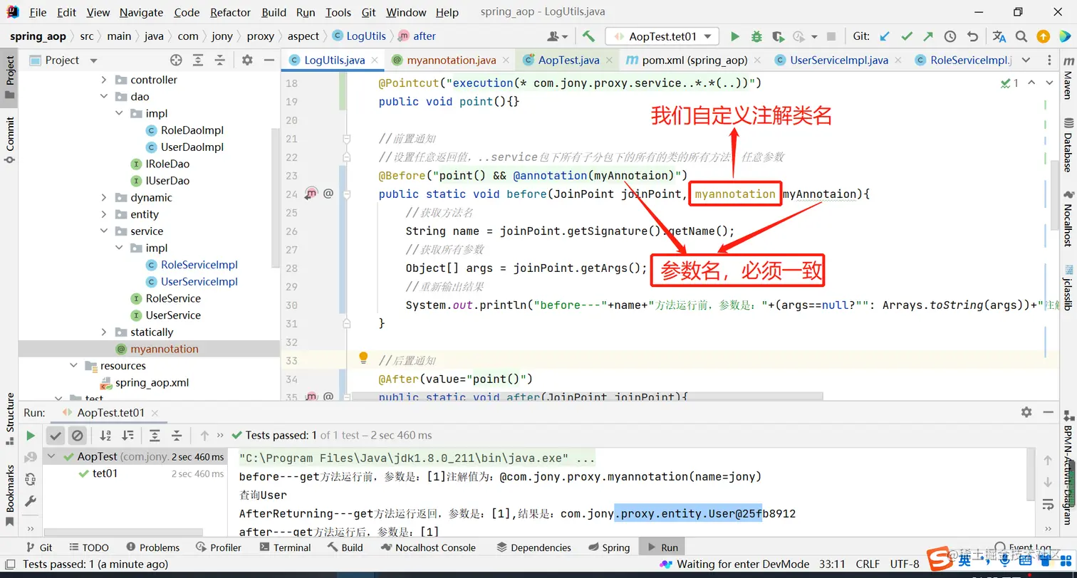The width and height of the screenshot is (1077, 578).
Task: Rerun the test in Run panel
Action: pos(31,435)
